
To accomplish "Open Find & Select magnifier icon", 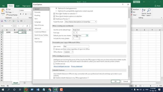I will coord(149,10).
